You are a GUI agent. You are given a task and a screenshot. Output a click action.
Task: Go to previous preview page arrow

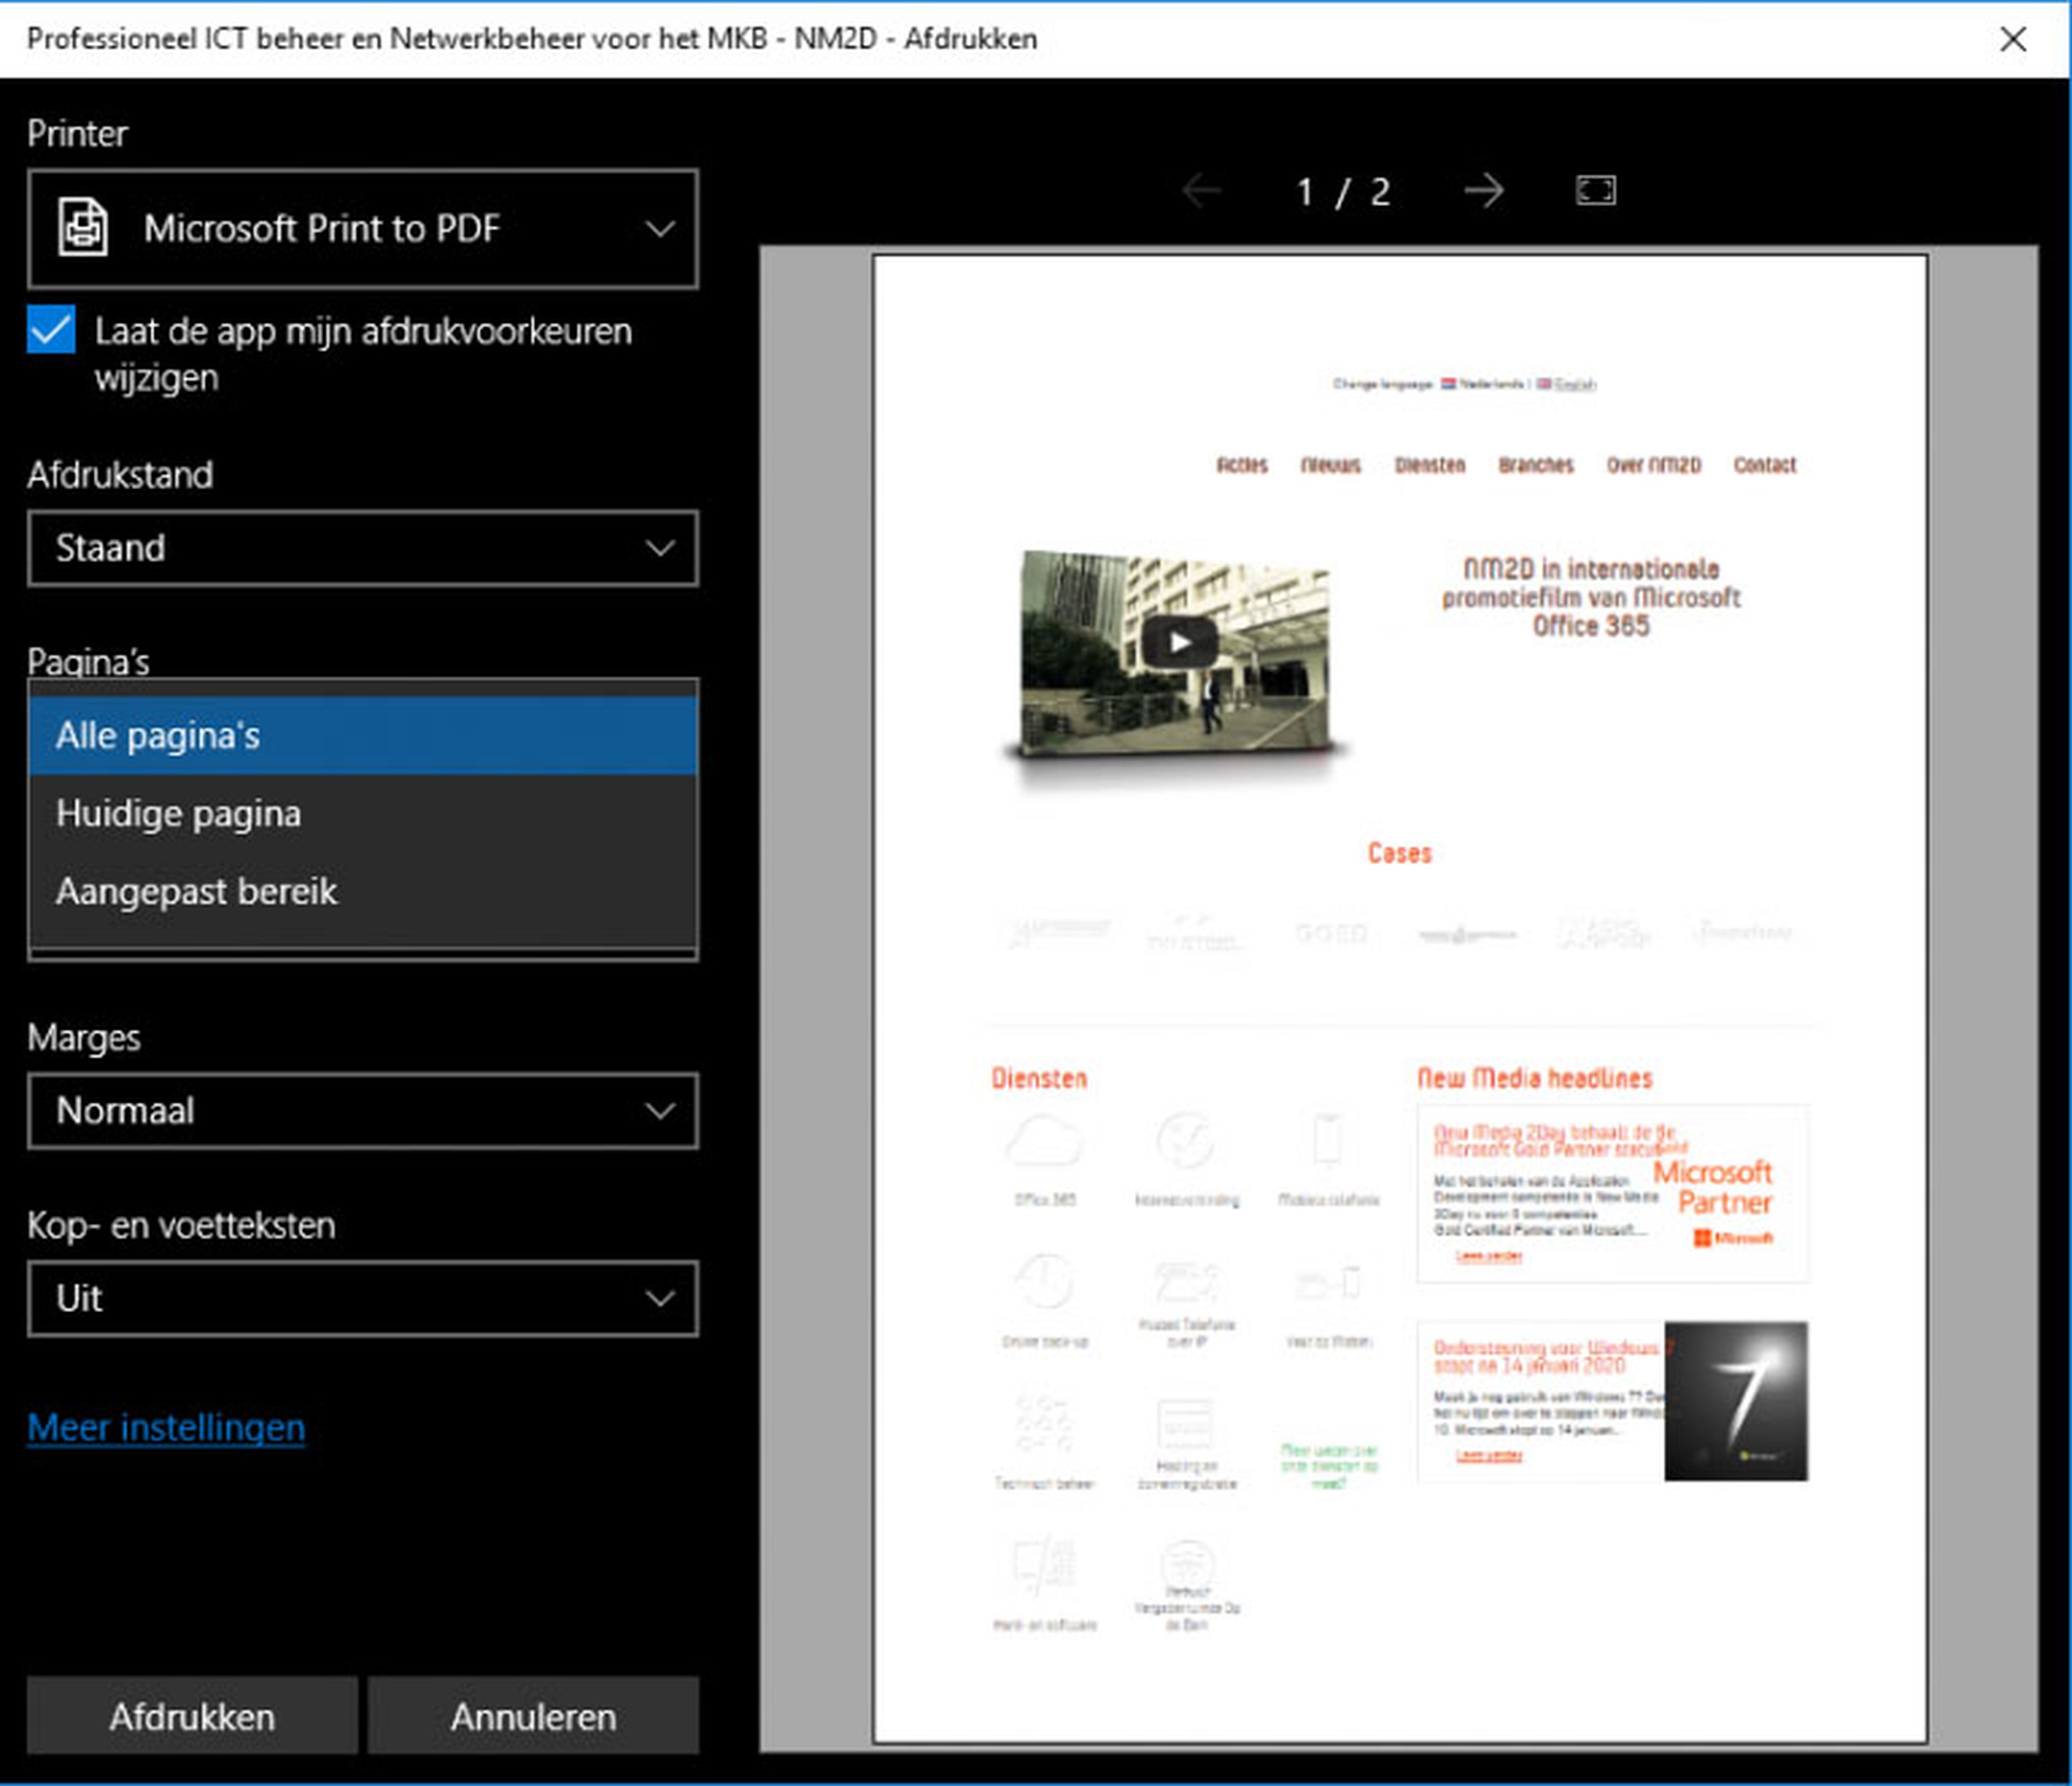[x=1201, y=190]
